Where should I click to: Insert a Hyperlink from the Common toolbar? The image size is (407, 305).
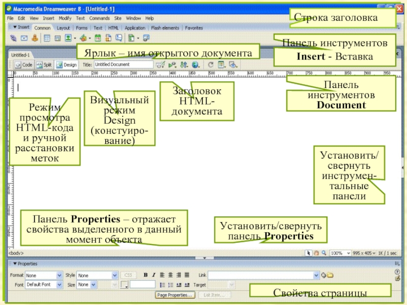(x=13, y=38)
